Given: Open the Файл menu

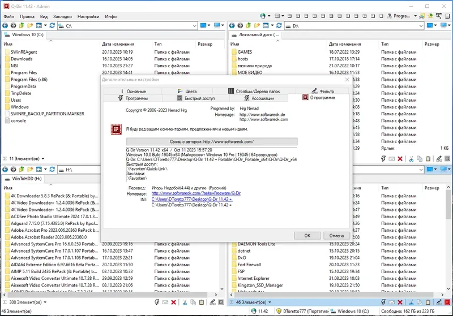Looking at the screenshot, I should tap(9, 16).
